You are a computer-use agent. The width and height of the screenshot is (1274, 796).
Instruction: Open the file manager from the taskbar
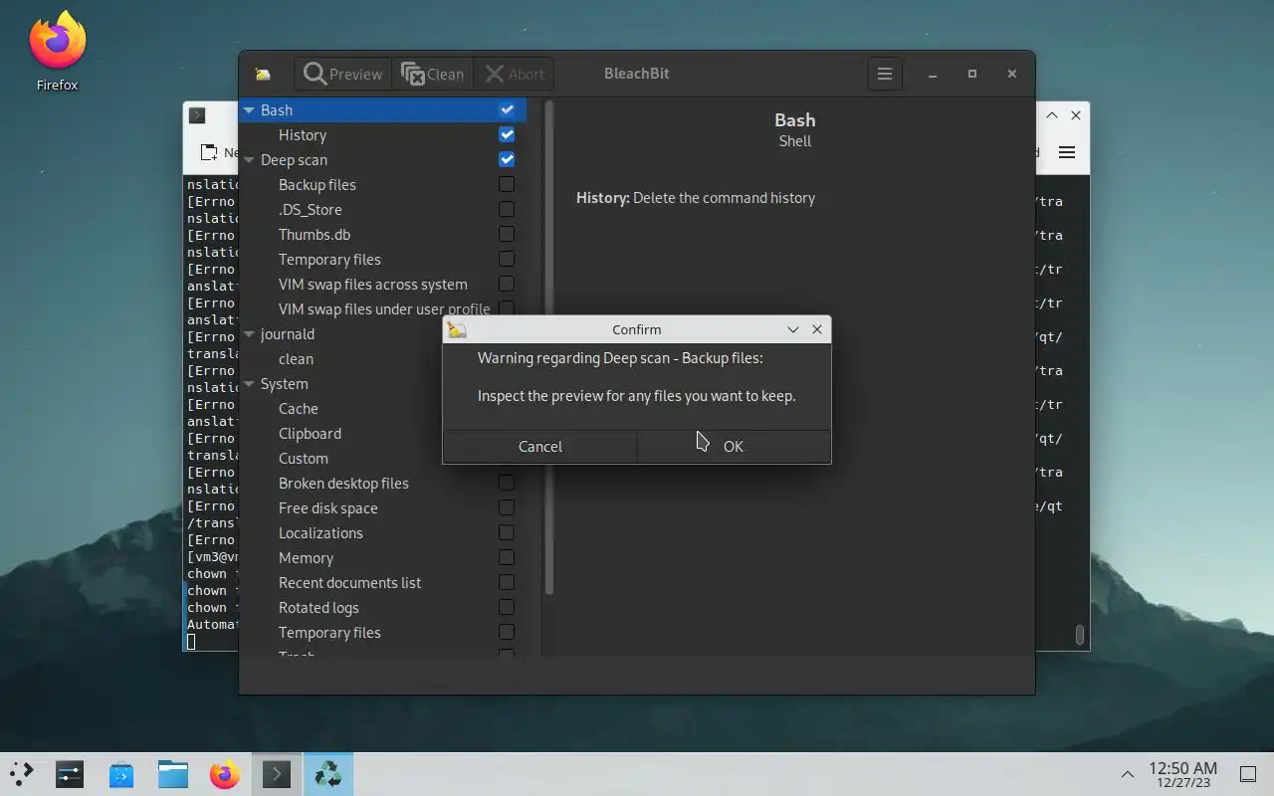[x=173, y=774]
